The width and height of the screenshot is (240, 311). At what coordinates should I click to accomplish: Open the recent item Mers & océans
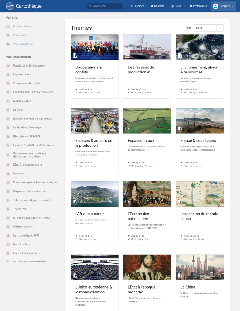[22, 244]
